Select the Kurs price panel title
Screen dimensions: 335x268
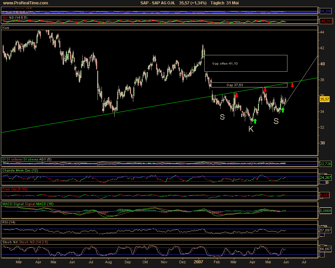tap(6, 28)
